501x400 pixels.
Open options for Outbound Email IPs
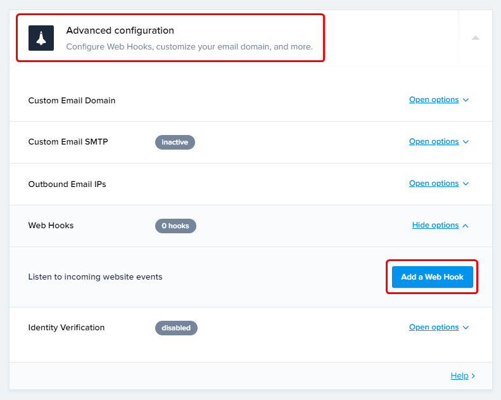pyautogui.click(x=434, y=184)
